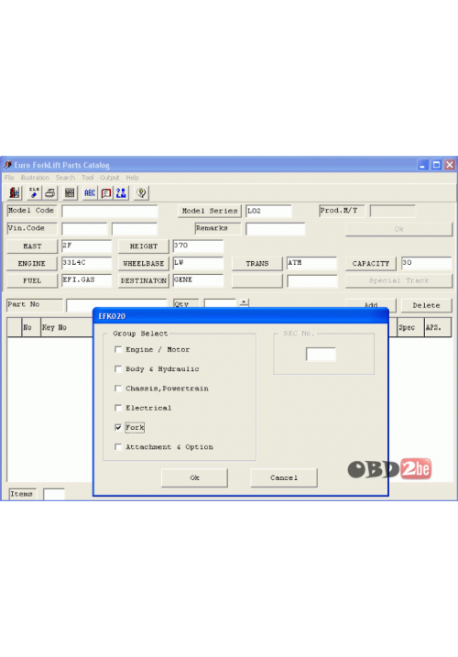Open the Help menu

[x=133, y=178]
